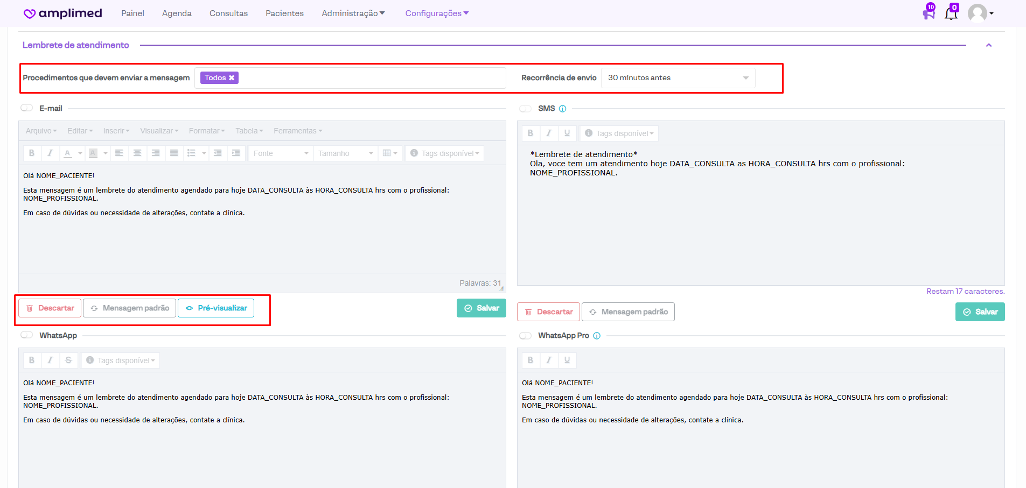Open the Configurações menu
1026x488 pixels.
pyautogui.click(x=437, y=13)
